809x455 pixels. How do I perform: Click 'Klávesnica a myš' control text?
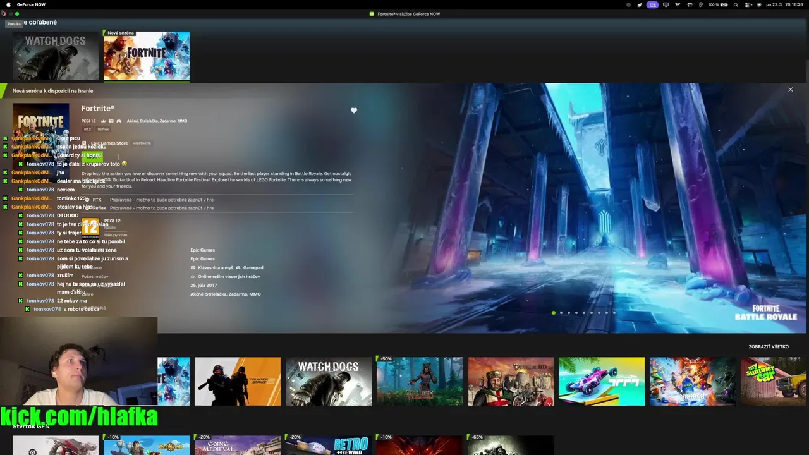[x=216, y=268]
